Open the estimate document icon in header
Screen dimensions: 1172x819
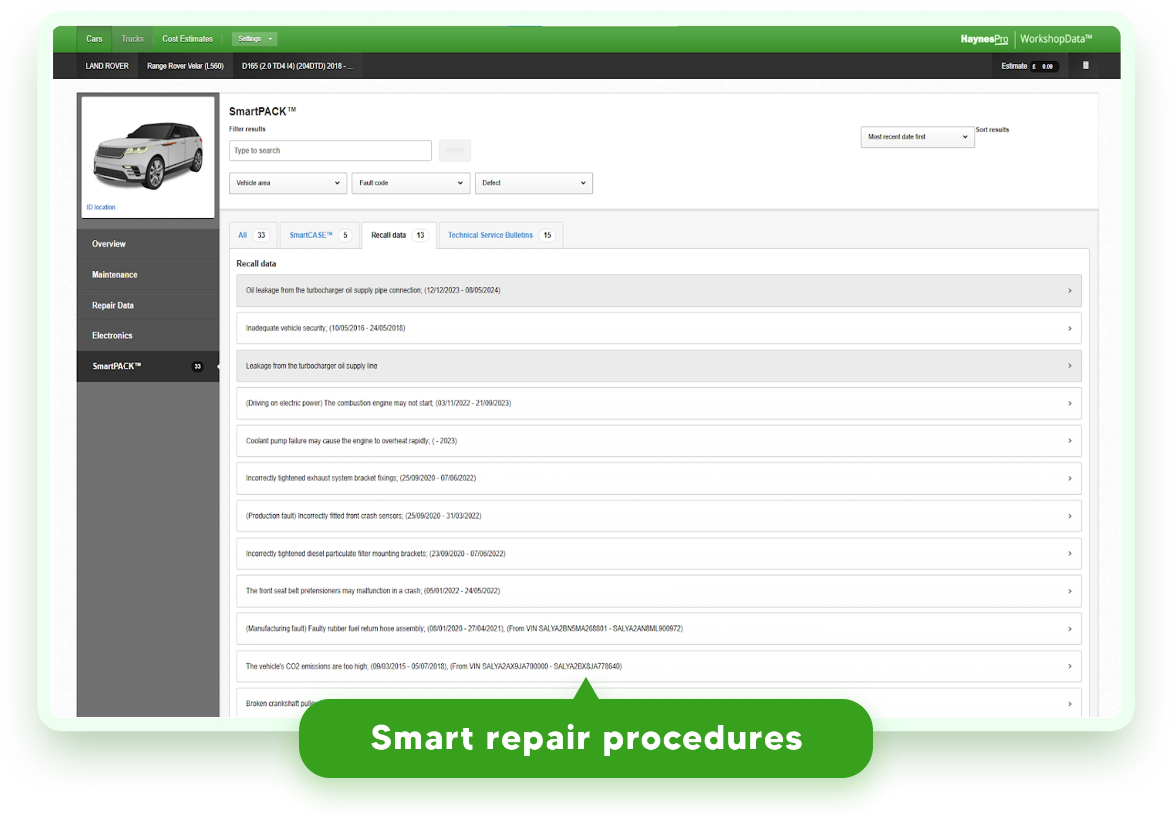point(1085,66)
